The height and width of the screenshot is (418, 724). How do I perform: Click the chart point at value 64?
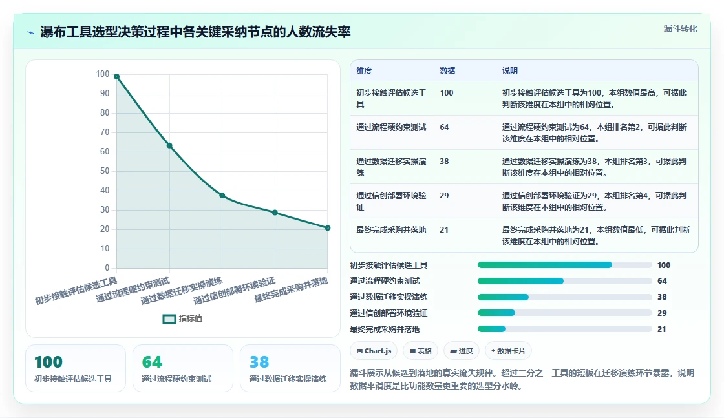169,146
